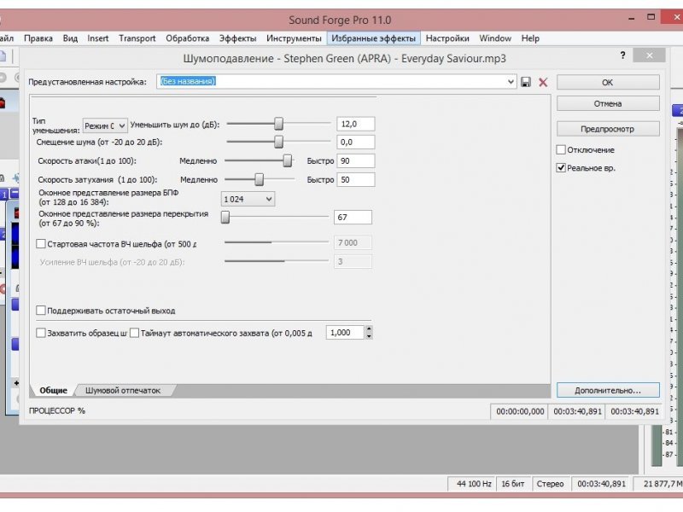Open the Инструменты menu
This screenshot has width=683, height=512.
click(294, 38)
